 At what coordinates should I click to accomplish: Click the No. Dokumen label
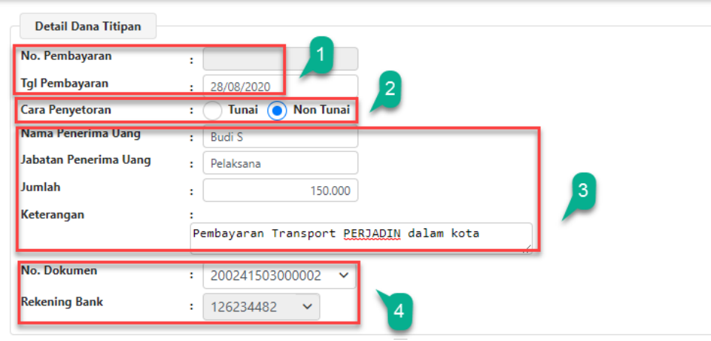point(59,271)
